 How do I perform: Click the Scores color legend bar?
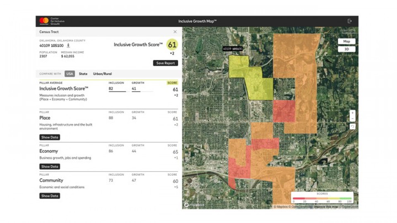[322, 197]
